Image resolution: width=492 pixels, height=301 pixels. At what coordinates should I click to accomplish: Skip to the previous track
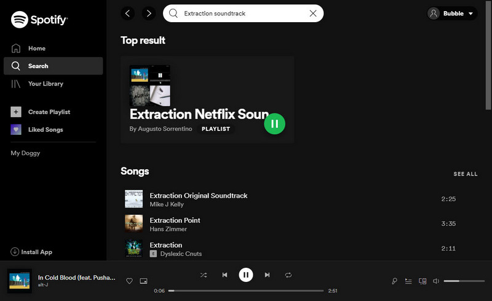point(224,275)
